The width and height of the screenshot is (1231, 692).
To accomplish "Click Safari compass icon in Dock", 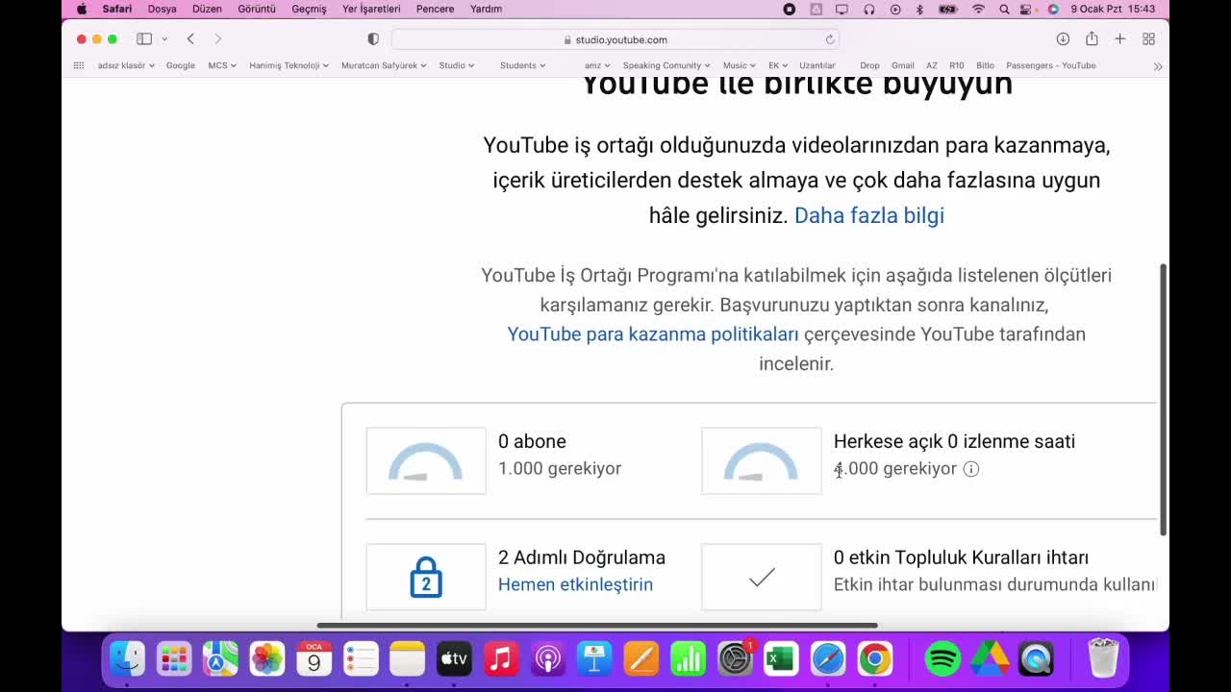I will click(828, 659).
